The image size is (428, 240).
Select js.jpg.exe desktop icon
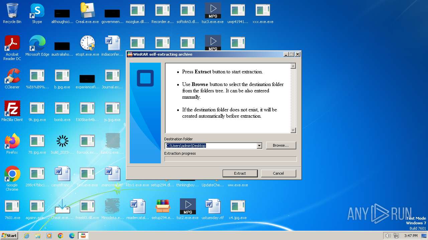point(112,111)
